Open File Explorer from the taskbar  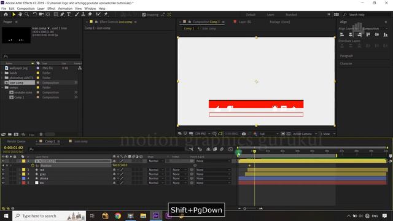tap(143, 215)
